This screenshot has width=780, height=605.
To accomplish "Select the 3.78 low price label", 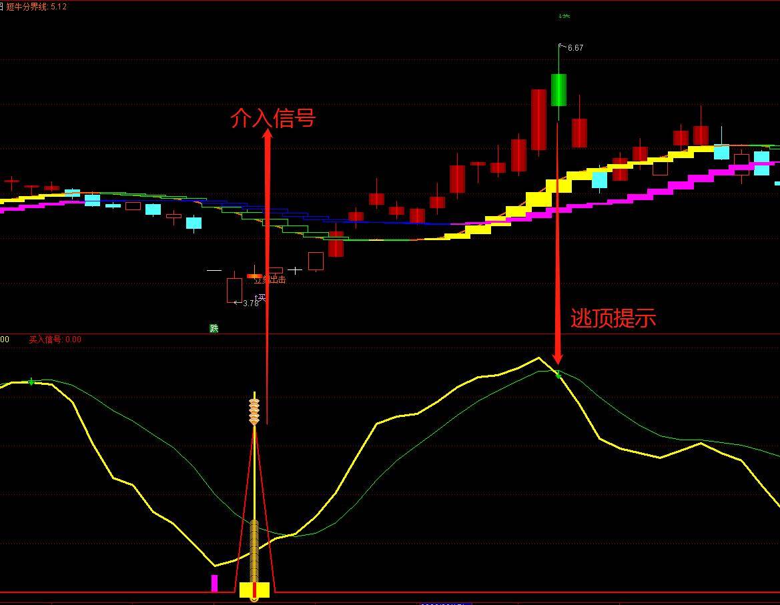I will (x=251, y=303).
